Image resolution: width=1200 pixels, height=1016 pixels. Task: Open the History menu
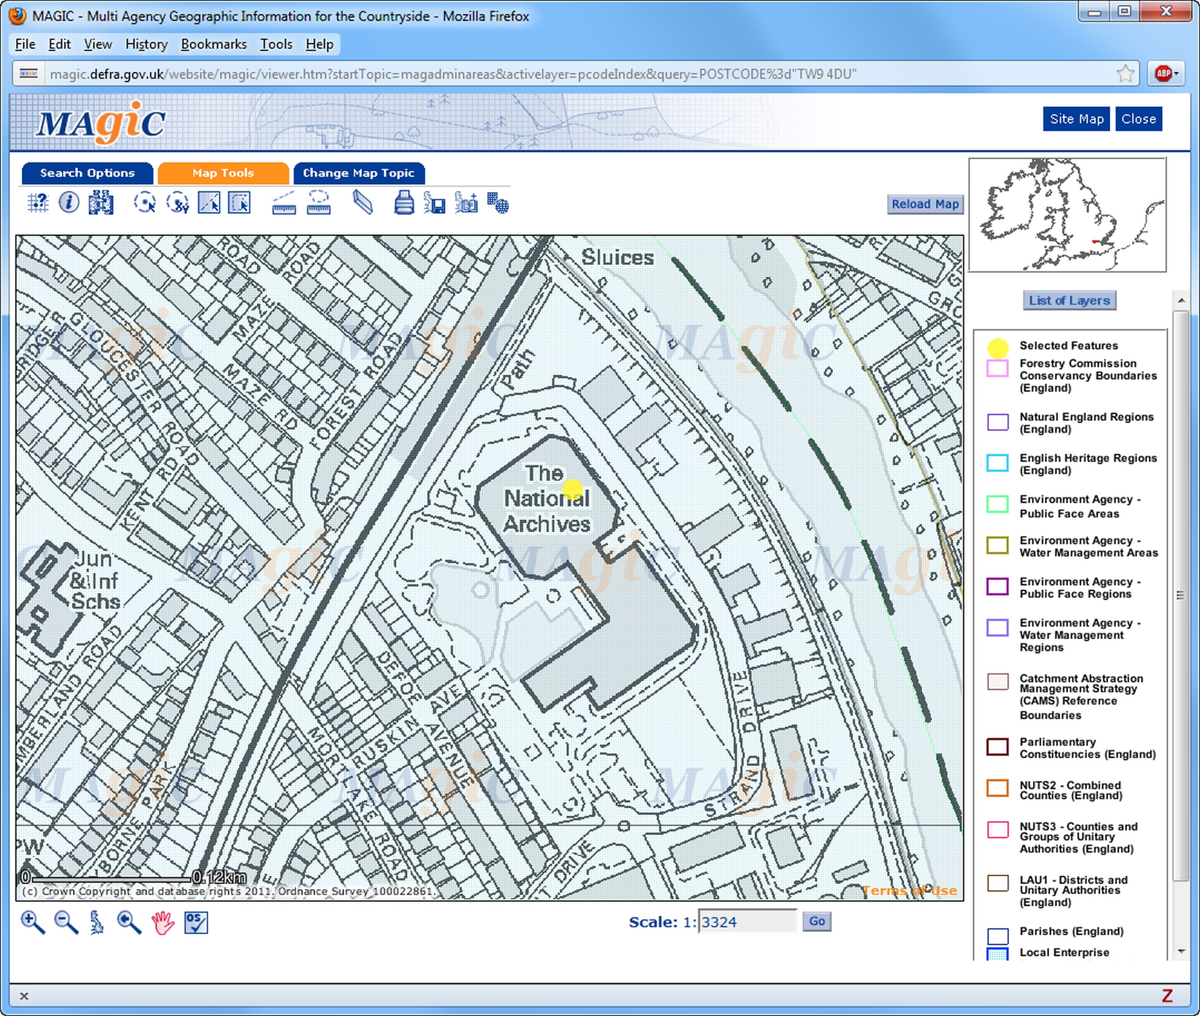click(146, 45)
